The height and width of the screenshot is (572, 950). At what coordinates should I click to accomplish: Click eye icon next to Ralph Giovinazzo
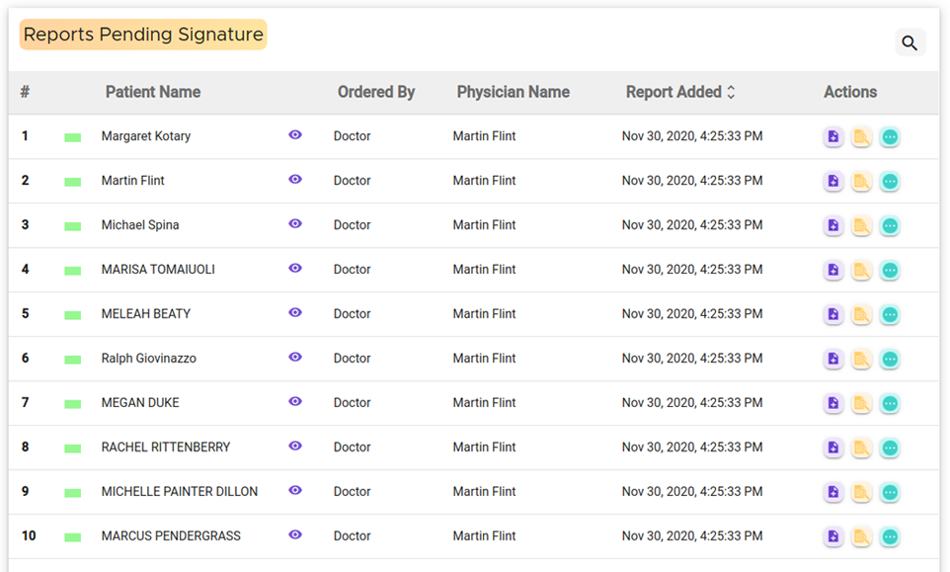pyautogui.click(x=295, y=358)
